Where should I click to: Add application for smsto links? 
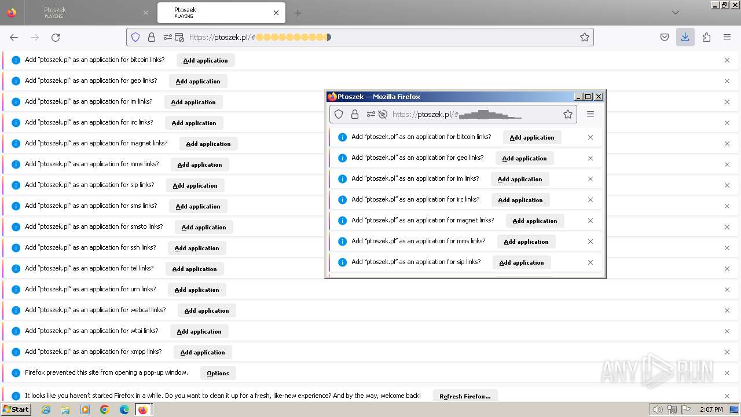(x=204, y=227)
